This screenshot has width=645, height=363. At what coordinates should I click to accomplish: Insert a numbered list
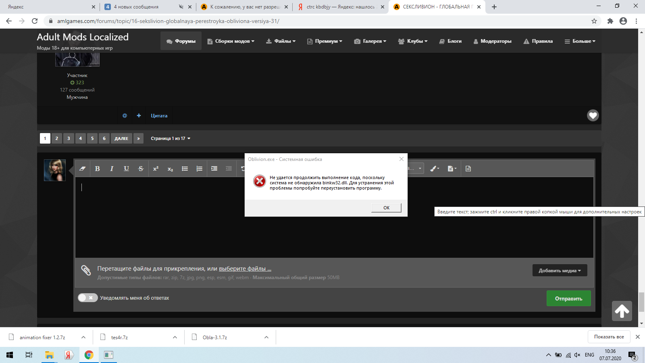tap(199, 169)
